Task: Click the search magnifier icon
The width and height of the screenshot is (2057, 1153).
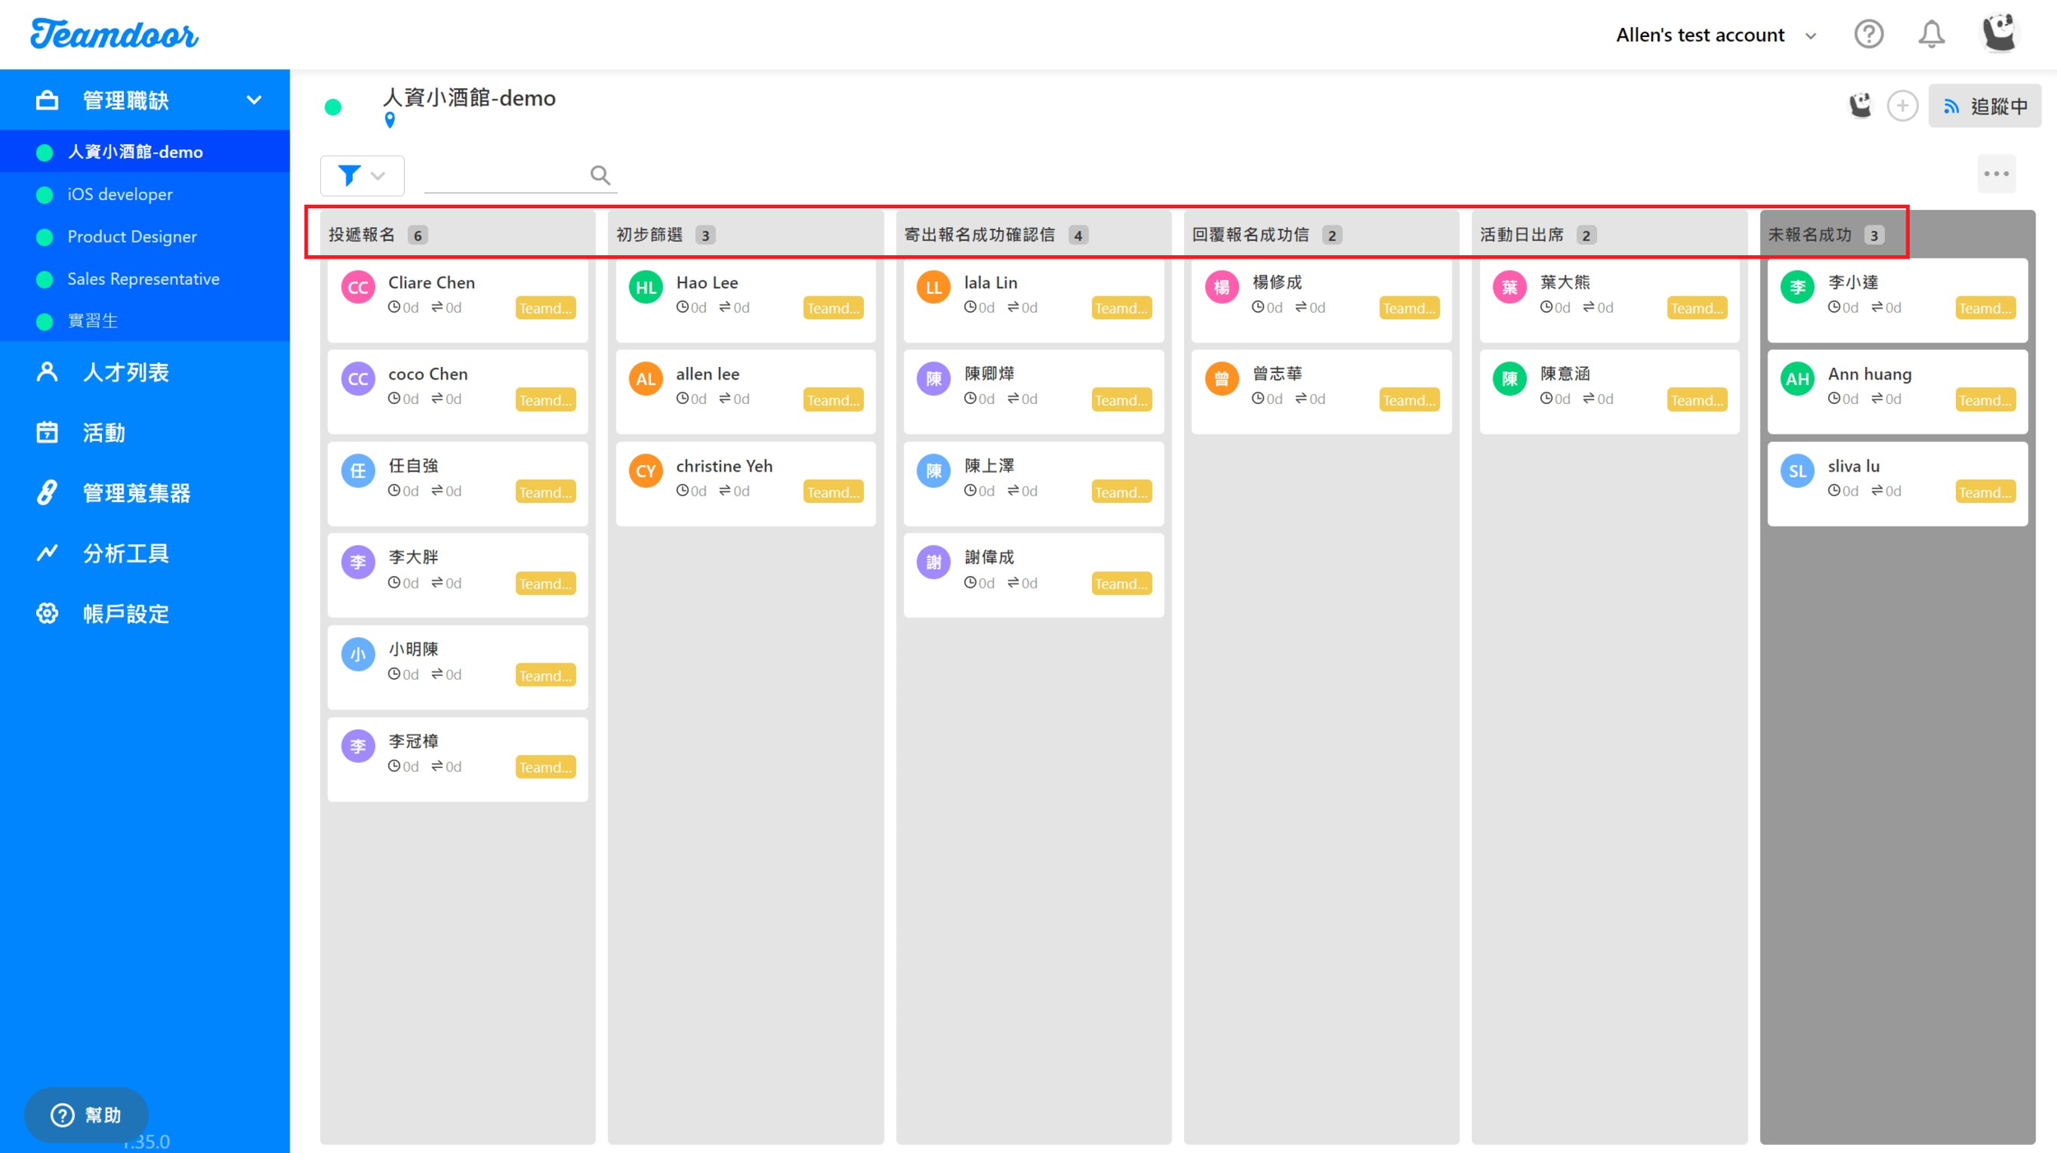Action: point(600,174)
